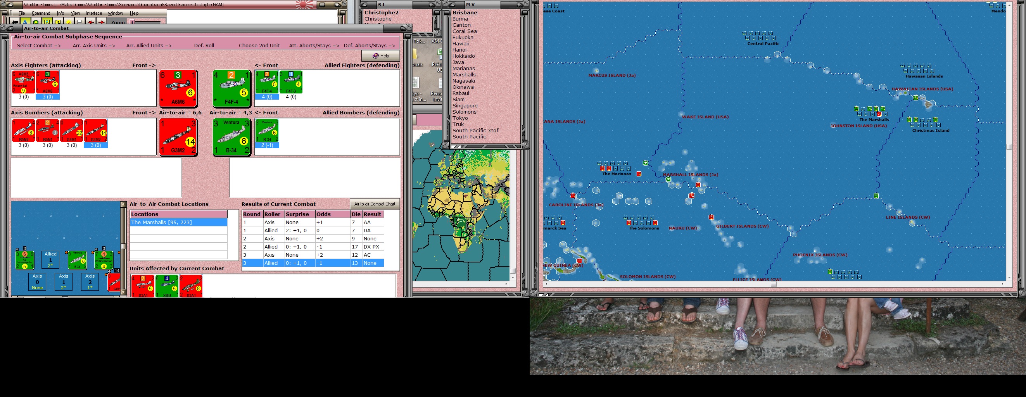Click the Marshall Islands (Ja) label on the map
The height and width of the screenshot is (397, 1026).
point(691,174)
